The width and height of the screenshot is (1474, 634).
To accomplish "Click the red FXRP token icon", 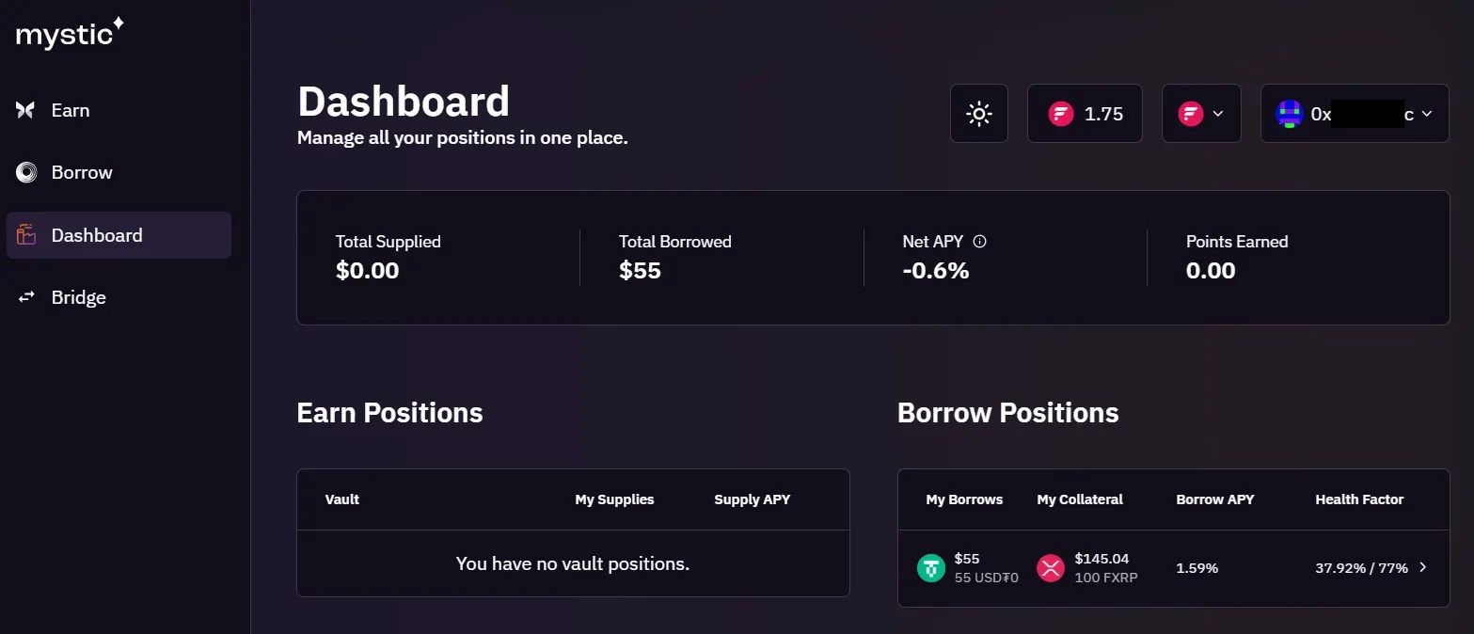I will click(x=1050, y=567).
